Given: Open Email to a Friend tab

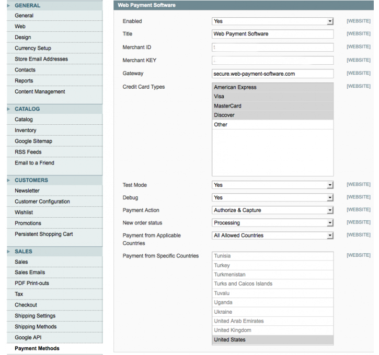Looking at the screenshot, I should pos(54,163).
